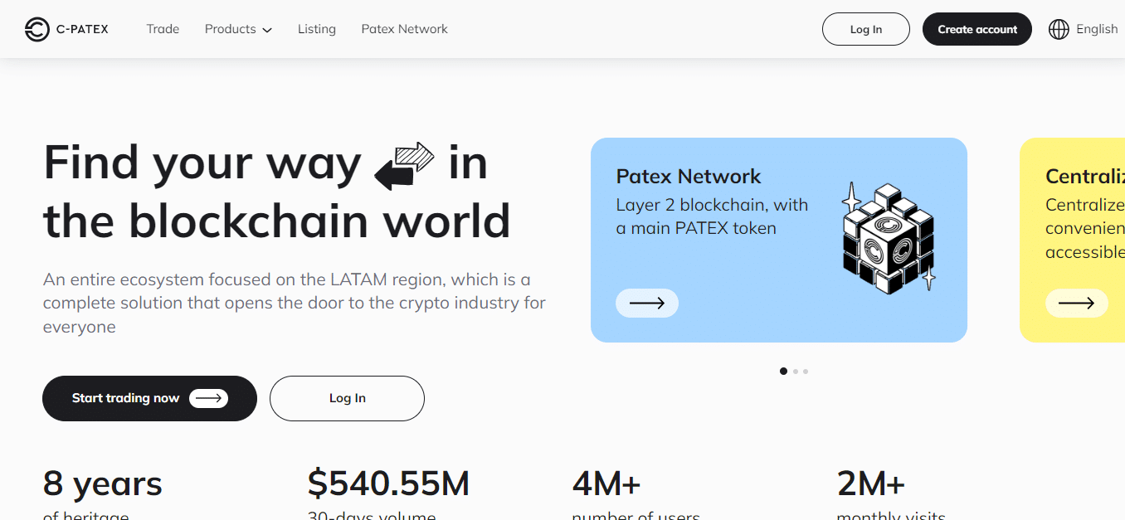This screenshot has width=1125, height=520.
Task: Click the arrow icon inside Start trading now button
Action: [210, 398]
